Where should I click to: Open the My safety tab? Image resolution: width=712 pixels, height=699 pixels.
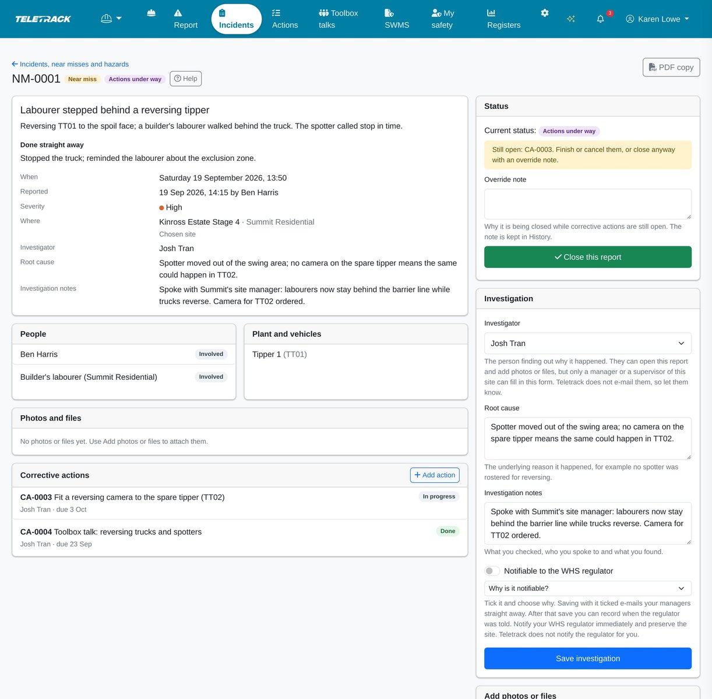coord(442,19)
